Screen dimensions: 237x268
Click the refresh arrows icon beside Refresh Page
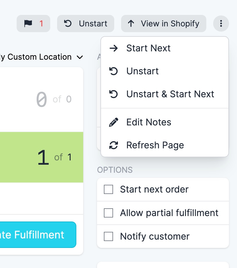(x=114, y=145)
